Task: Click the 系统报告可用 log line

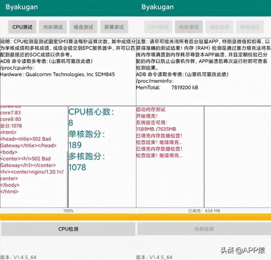Action: pos(152,123)
